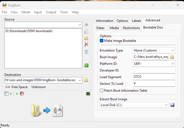
Task: Click the Ready status bar text
Action: point(5,125)
